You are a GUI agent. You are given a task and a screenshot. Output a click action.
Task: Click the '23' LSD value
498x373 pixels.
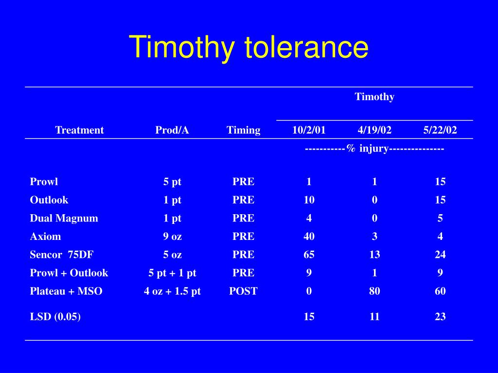pos(440,317)
